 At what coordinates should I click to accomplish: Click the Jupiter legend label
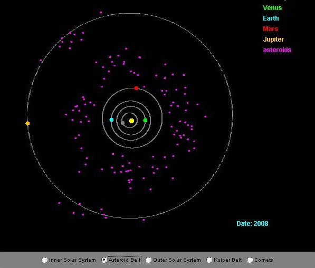tap(273, 39)
